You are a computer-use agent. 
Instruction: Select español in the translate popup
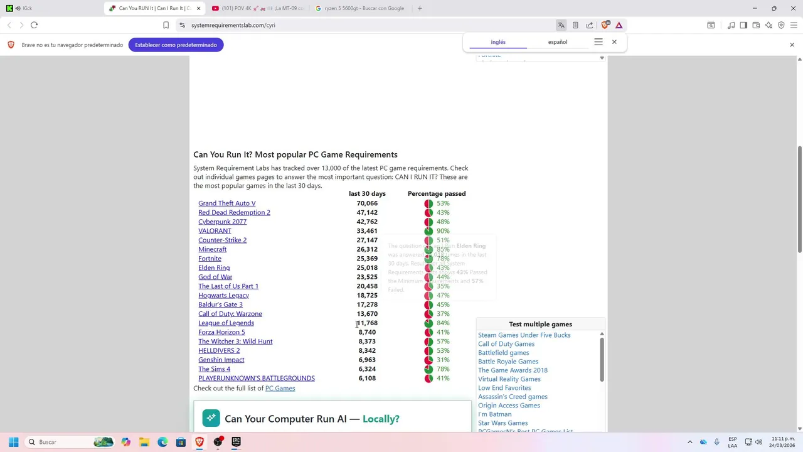point(558,42)
